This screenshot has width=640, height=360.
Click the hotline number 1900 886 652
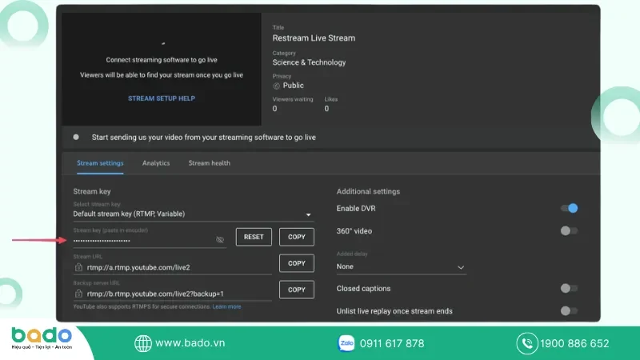[574, 344]
